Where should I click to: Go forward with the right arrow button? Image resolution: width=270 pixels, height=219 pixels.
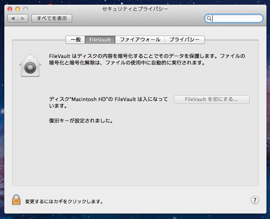click(x=23, y=18)
